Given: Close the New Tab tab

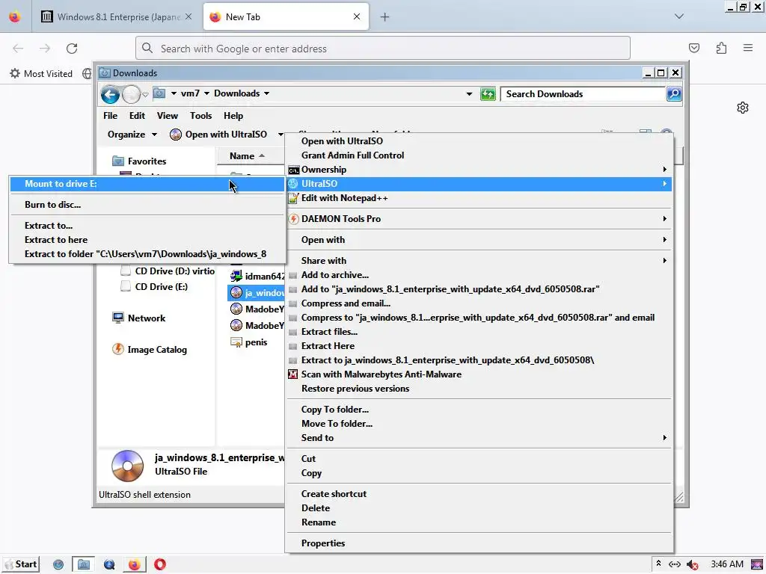Looking at the screenshot, I should 357,16.
